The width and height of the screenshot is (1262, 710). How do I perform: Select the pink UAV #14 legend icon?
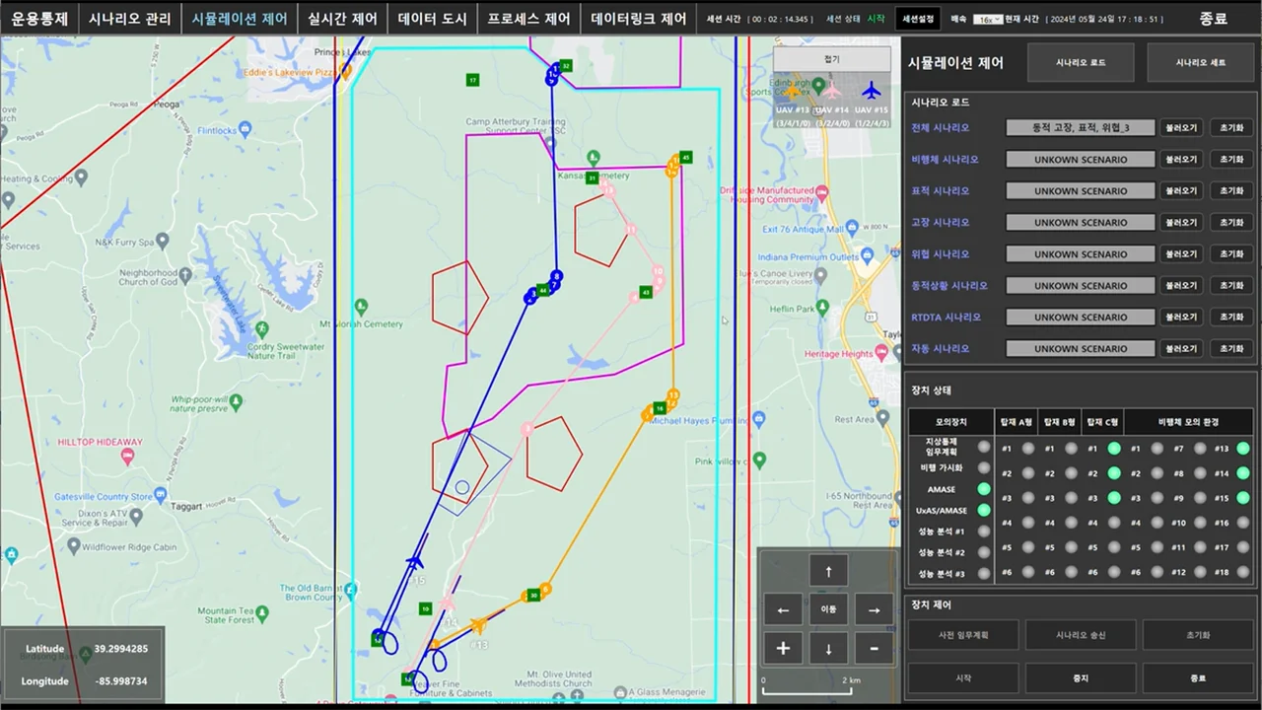point(832,91)
